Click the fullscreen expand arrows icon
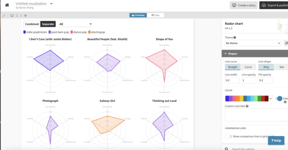Viewport: 288px width, 150px height. coord(4,16)
